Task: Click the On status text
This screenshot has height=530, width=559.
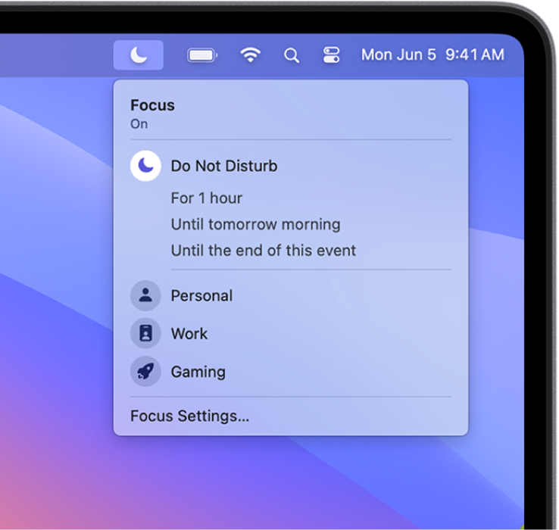Action: [139, 124]
